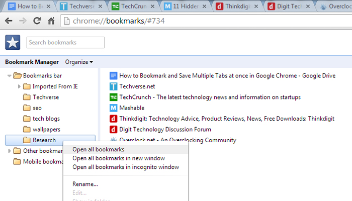Viewport: 352px width, 201px height.
Task: Reload the bookmarks page
Action: tap(37, 21)
